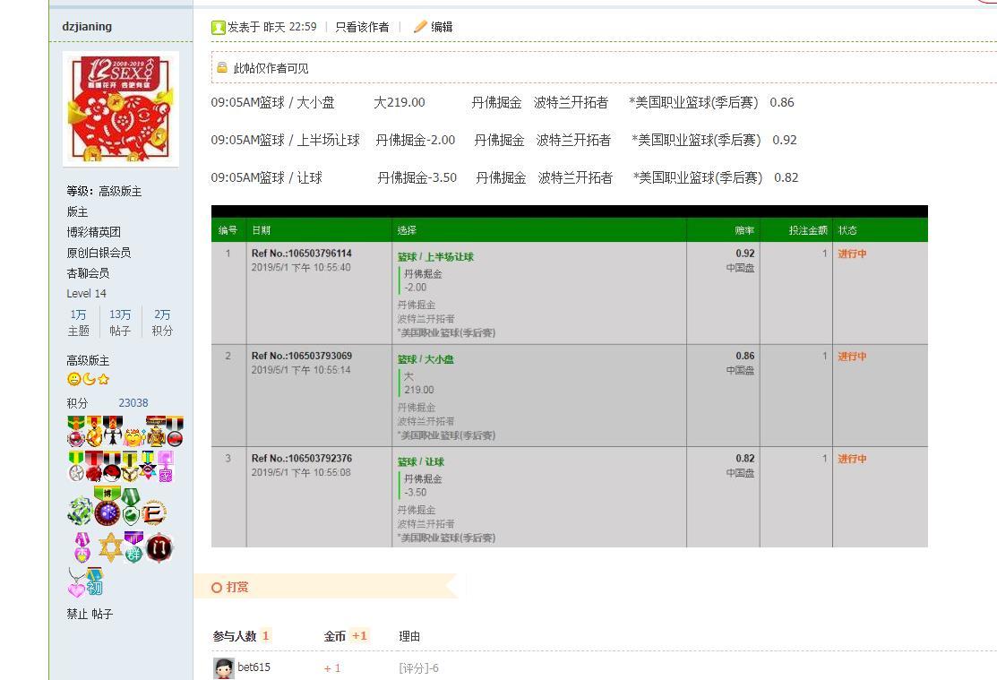997x680 pixels.
Task: Select the pink heart ribbon medal
Action: pos(82,547)
